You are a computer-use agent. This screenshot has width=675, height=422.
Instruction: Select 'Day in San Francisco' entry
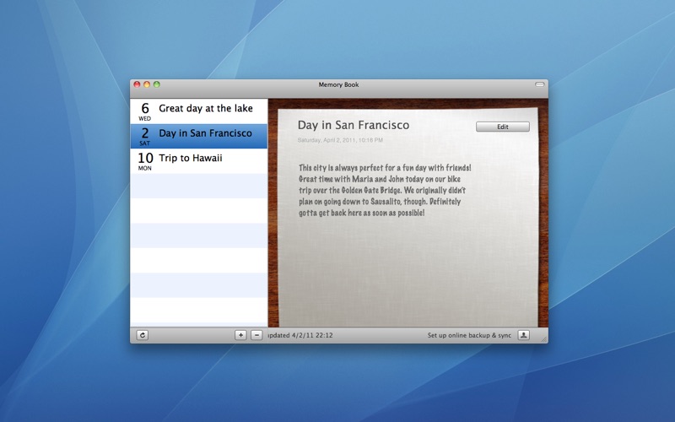(199, 136)
